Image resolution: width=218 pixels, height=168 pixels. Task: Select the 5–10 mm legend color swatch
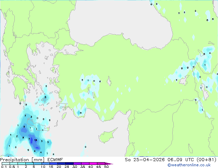(38, 164)
